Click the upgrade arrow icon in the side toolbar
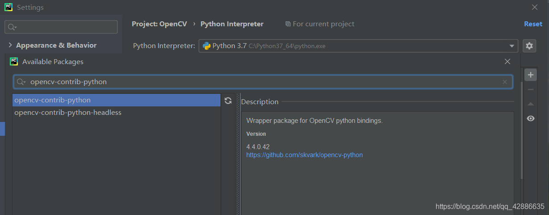Viewport: 549px width, 215px height. coord(530,104)
